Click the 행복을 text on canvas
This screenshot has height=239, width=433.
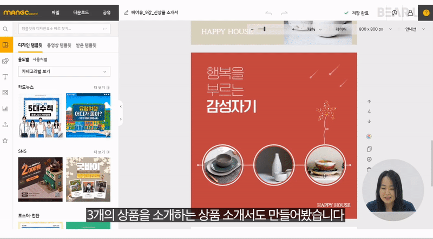[225, 73]
